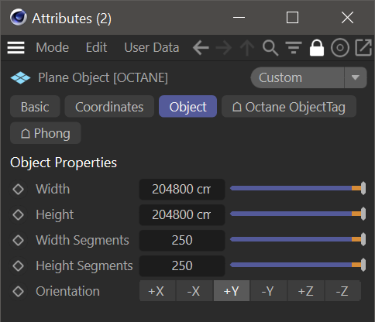Image resolution: width=375 pixels, height=322 pixels.
Task: Toggle the Height Segments keyframe diamond
Action: (18, 265)
